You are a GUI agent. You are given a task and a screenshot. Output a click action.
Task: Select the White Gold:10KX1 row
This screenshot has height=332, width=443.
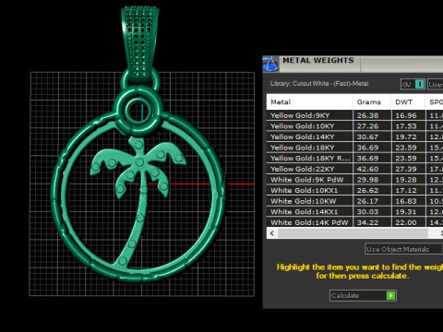(x=354, y=191)
